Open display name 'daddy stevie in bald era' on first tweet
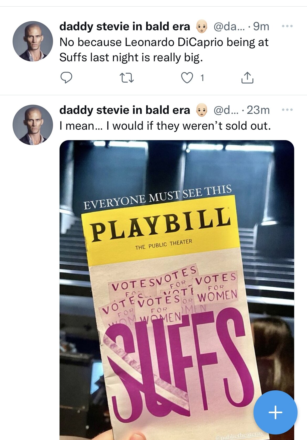307x440 pixels. point(125,26)
